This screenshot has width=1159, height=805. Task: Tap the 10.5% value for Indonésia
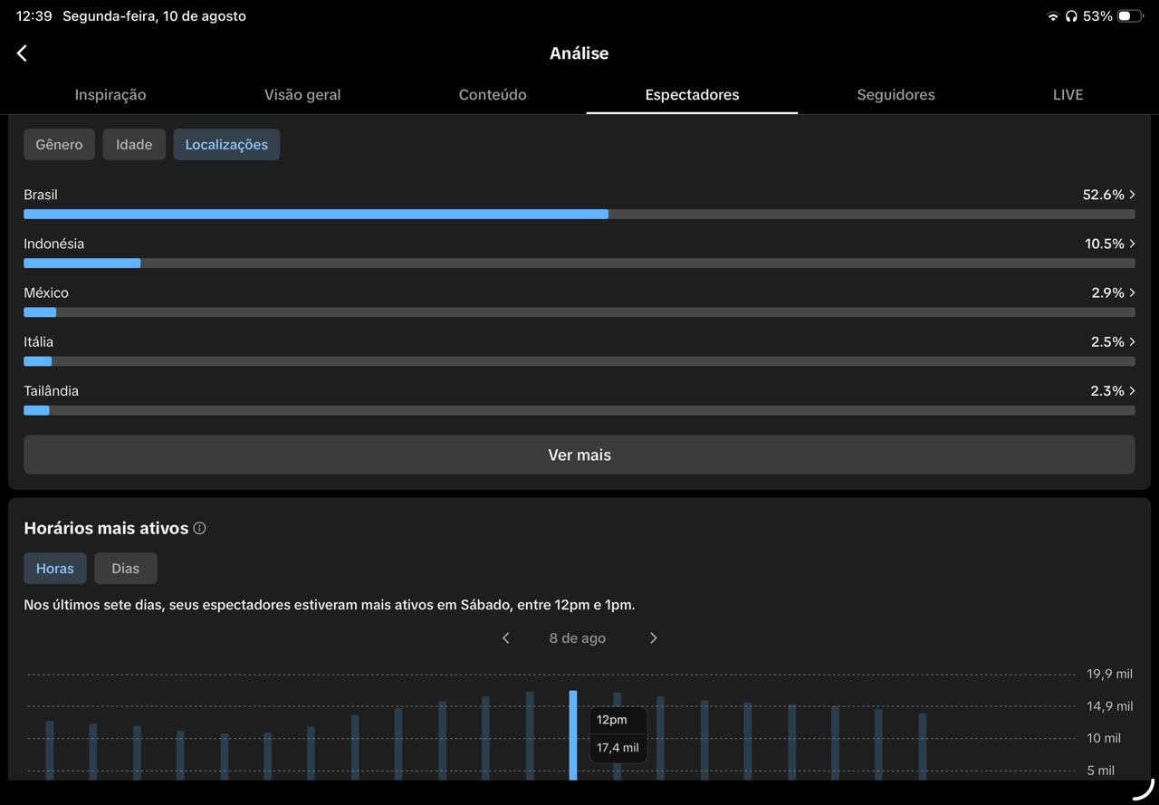(x=1105, y=244)
